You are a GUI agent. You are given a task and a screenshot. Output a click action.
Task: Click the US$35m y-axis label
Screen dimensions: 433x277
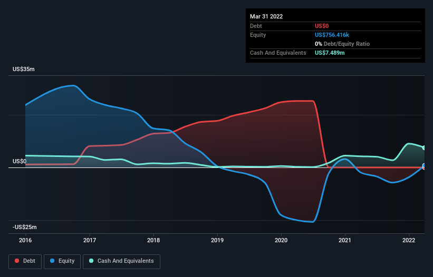point(24,69)
